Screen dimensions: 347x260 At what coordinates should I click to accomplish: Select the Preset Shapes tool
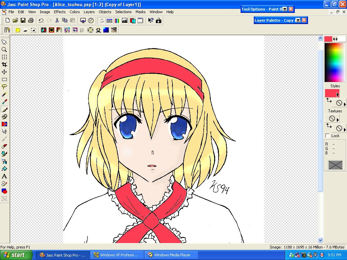point(4,191)
